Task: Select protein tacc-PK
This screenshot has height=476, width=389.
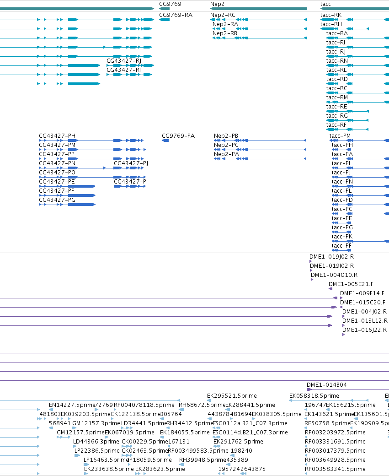Action: click(342, 237)
